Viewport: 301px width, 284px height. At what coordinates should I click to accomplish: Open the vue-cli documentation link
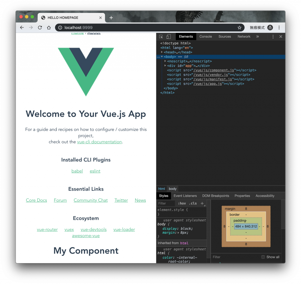pos(99,142)
